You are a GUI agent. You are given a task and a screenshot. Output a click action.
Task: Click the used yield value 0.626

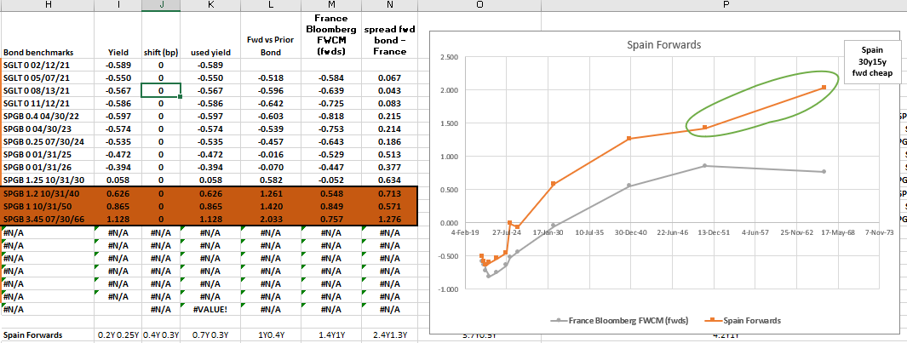coord(209,193)
